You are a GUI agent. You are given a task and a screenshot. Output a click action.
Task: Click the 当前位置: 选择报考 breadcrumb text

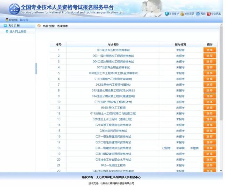(55, 26)
